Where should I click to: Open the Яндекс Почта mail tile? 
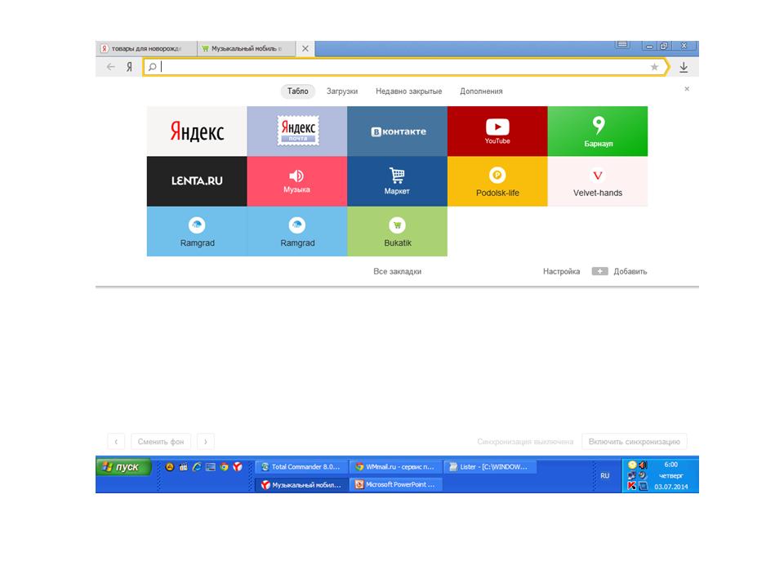[297, 131]
